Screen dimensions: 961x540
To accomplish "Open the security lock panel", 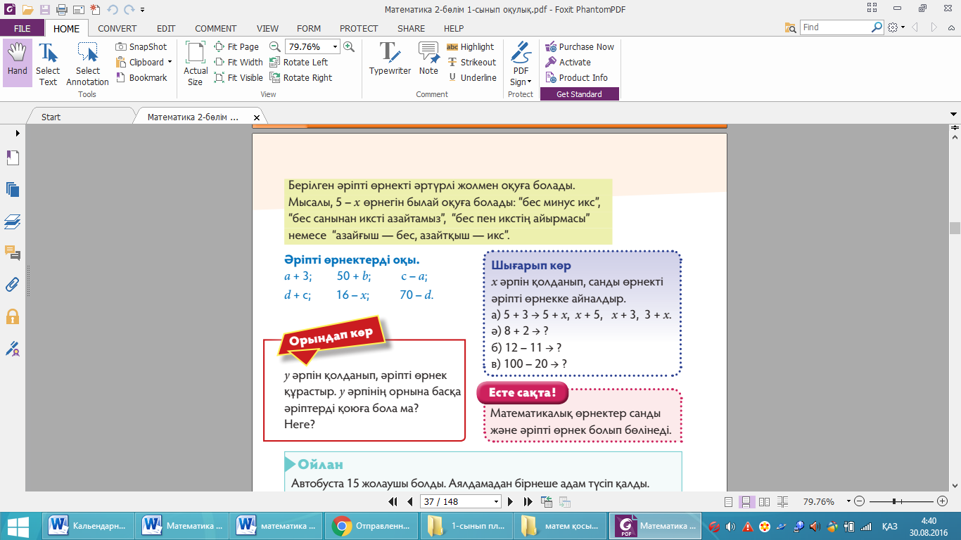I will [x=12, y=316].
